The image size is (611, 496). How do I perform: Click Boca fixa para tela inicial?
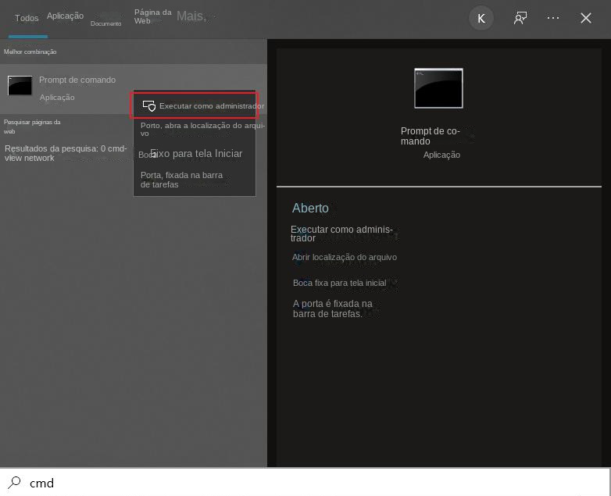coord(339,283)
